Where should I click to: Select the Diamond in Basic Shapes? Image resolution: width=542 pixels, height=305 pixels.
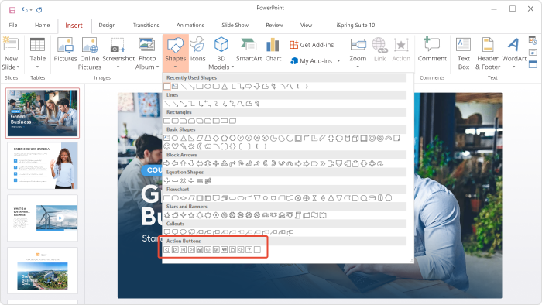(216, 138)
